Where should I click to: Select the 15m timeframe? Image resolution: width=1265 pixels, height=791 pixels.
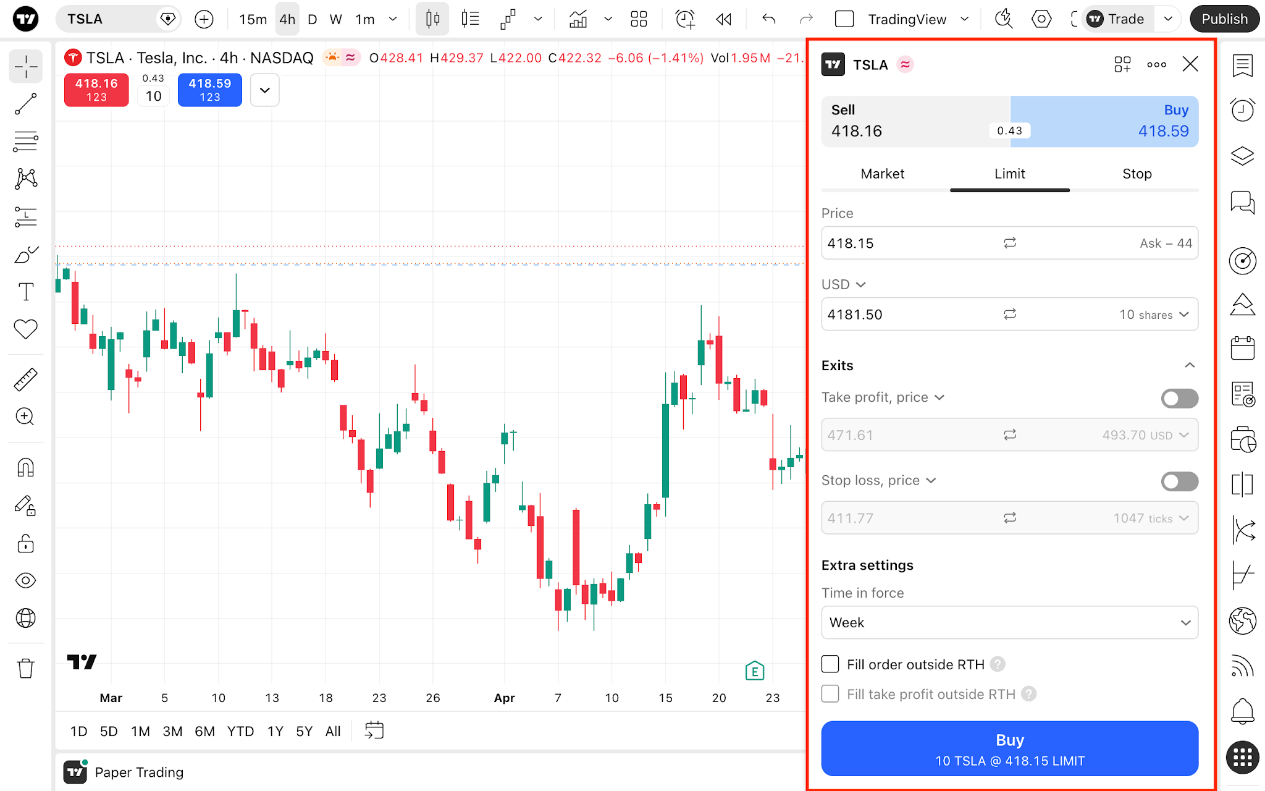(253, 19)
